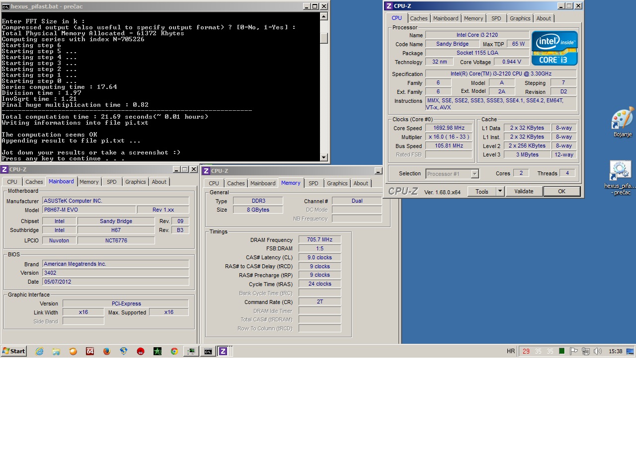
Task: Click command prompt scrollbar down arrow
Action: pos(324,157)
